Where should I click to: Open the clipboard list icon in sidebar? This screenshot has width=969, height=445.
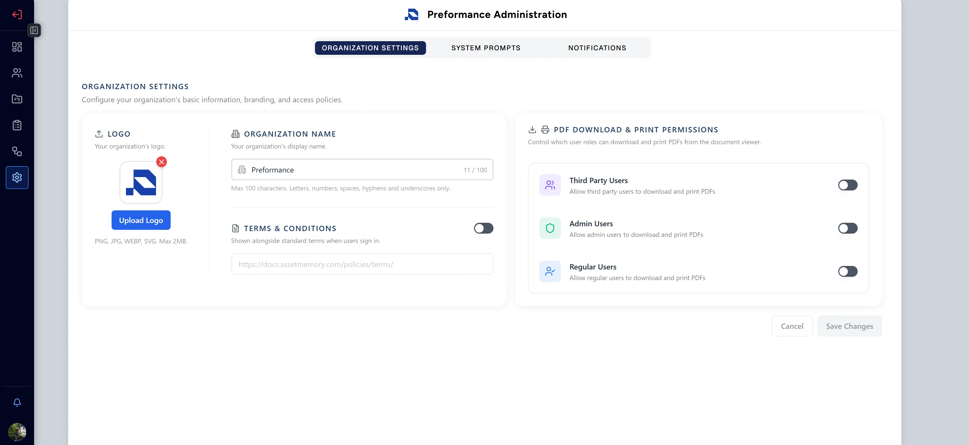pyautogui.click(x=17, y=125)
